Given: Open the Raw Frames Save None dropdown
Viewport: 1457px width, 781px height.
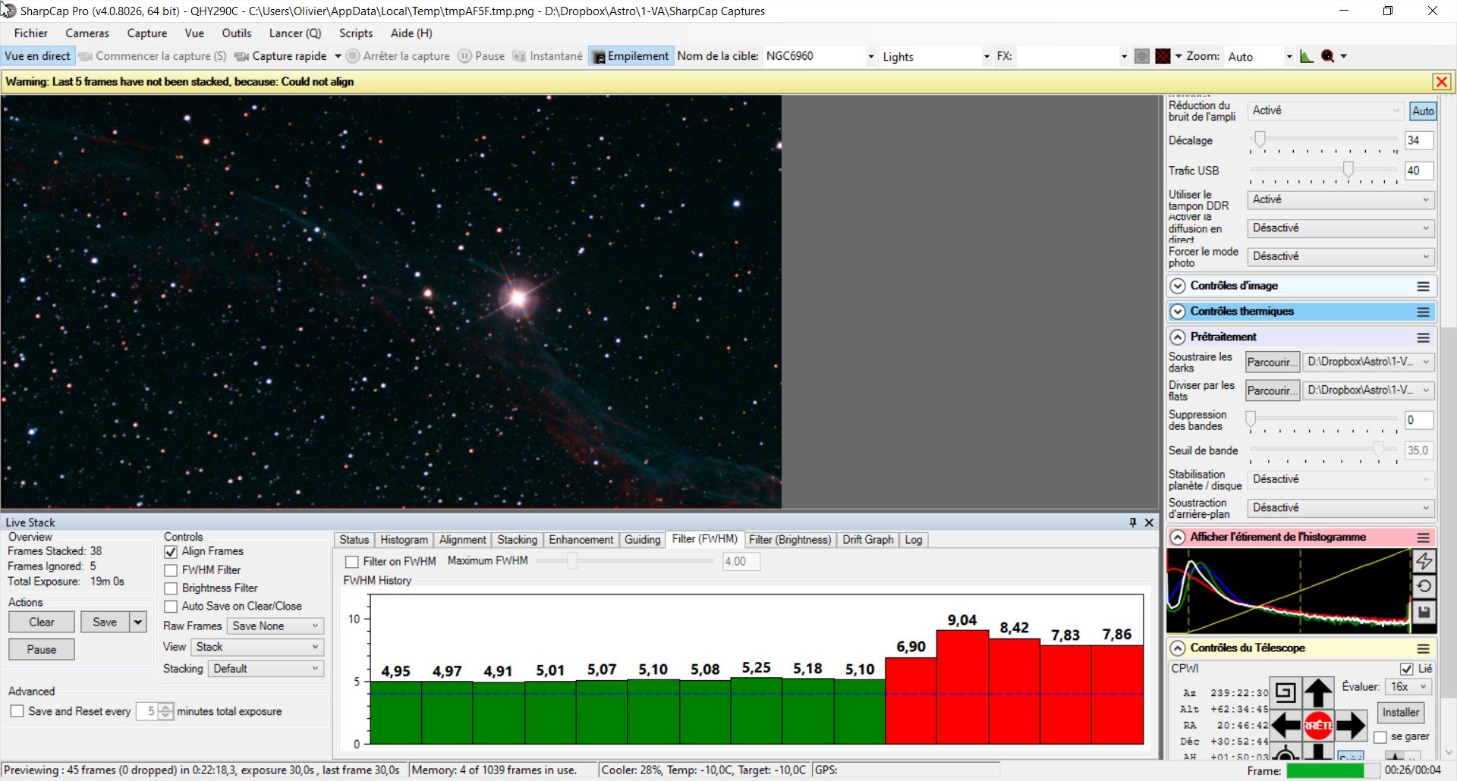Looking at the screenshot, I should tap(275, 626).
